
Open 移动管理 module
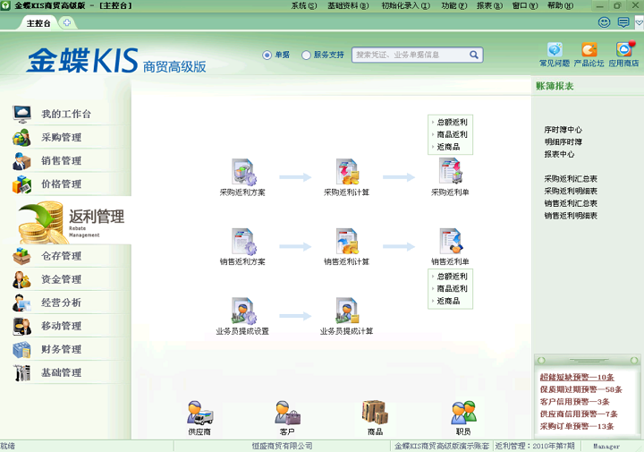[62, 327]
